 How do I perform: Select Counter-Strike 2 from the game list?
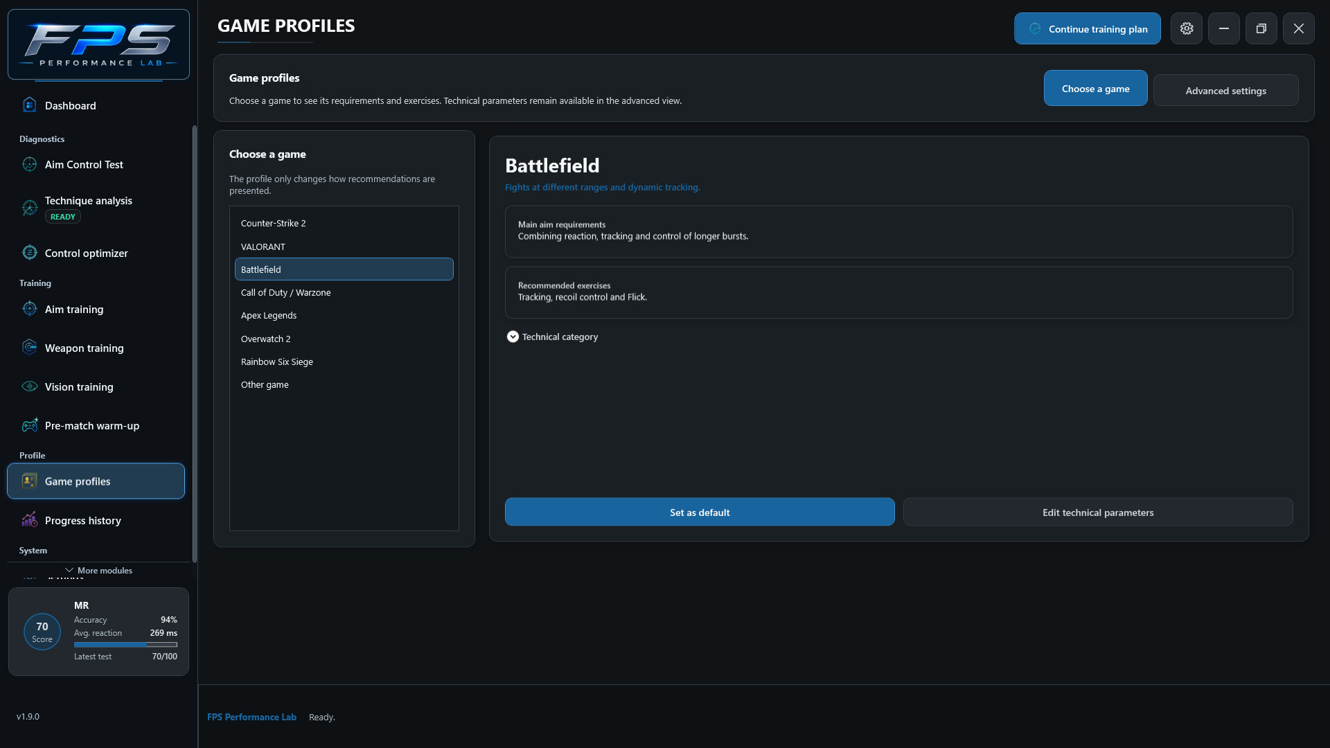click(x=344, y=223)
